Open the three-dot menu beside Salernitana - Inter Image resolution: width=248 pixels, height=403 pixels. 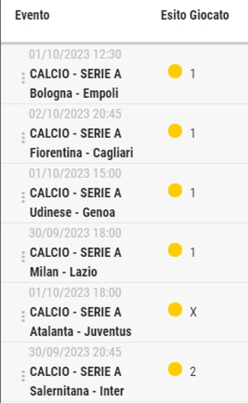click(x=23, y=376)
